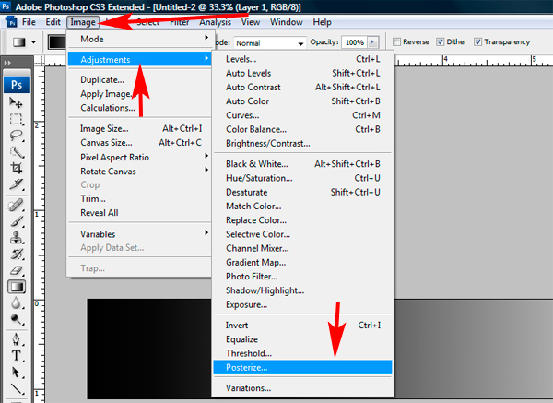Choose Reveal All menu item
553x403 pixels.
coord(140,213)
